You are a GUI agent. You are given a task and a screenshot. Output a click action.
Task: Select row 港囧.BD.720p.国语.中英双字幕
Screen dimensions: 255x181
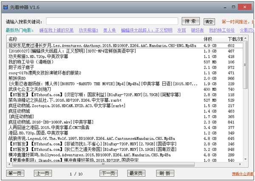point(125,133)
